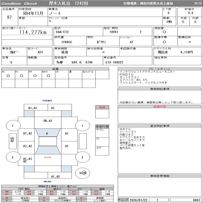Click the rear-right tire circle marked 2
Viewport: 203px width, 203px height.
[x=82, y=157]
